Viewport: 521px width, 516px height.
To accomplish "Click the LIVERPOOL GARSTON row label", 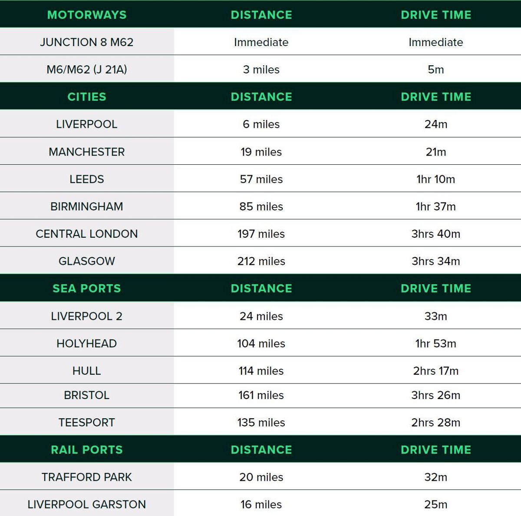I will pyautogui.click(x=87, y=504).
